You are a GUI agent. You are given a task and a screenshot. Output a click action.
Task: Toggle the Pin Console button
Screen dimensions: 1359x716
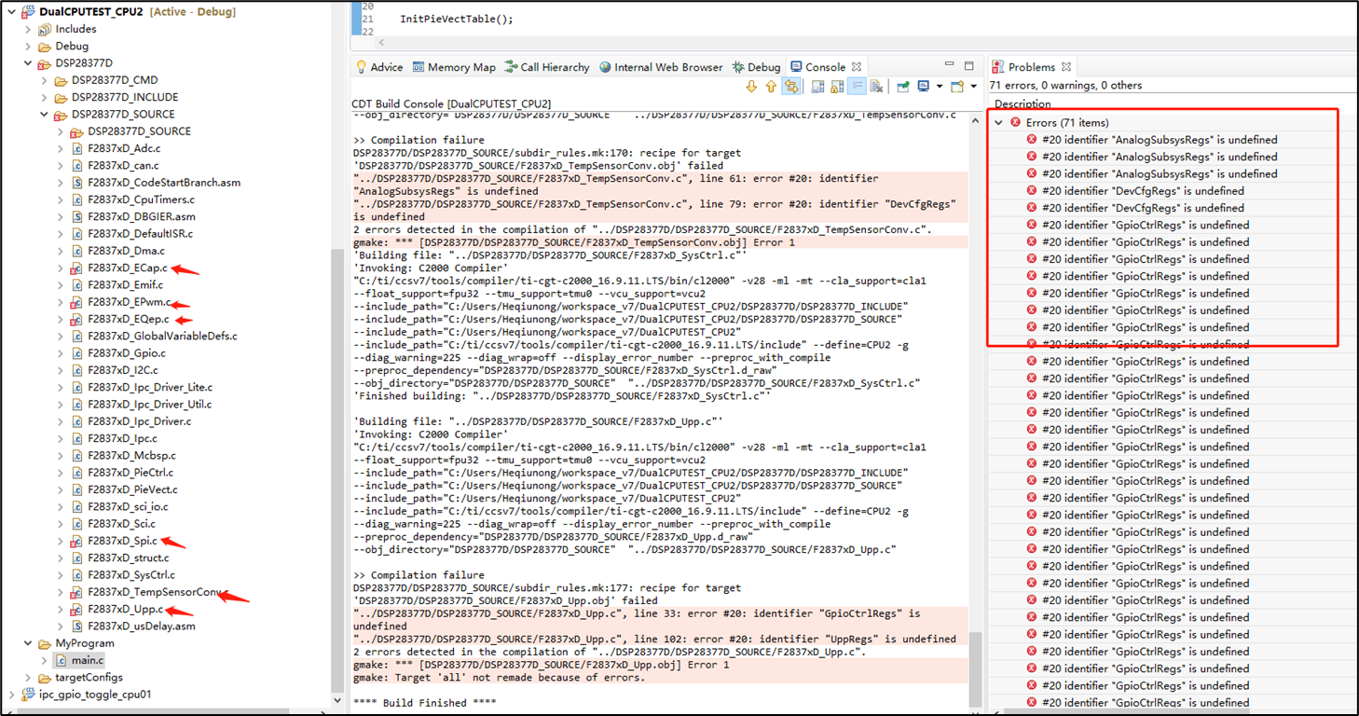click(x=903, y=87)
